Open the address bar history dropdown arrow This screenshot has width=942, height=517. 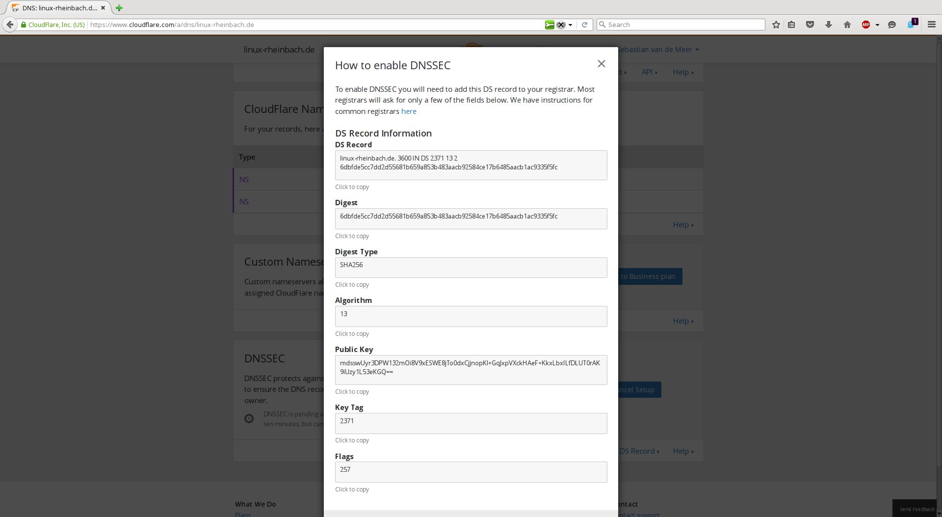point(571,25)
